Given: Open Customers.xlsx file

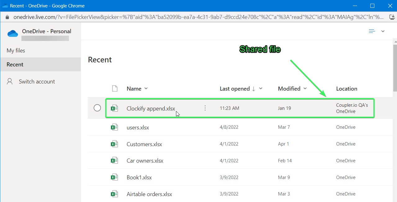Looking at the screenshot, I should coord(144,144).
